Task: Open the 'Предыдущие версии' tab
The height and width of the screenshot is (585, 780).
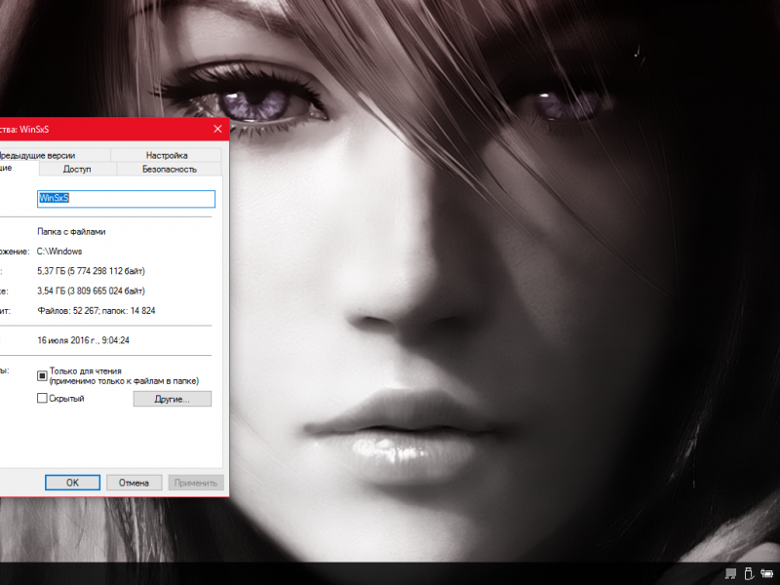Action: (54, 155)
